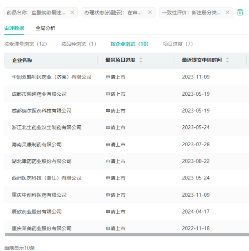The image size is (249, 251).
Task: Click 药品名称 filter tag text
Action: click(x=36, y=12)
